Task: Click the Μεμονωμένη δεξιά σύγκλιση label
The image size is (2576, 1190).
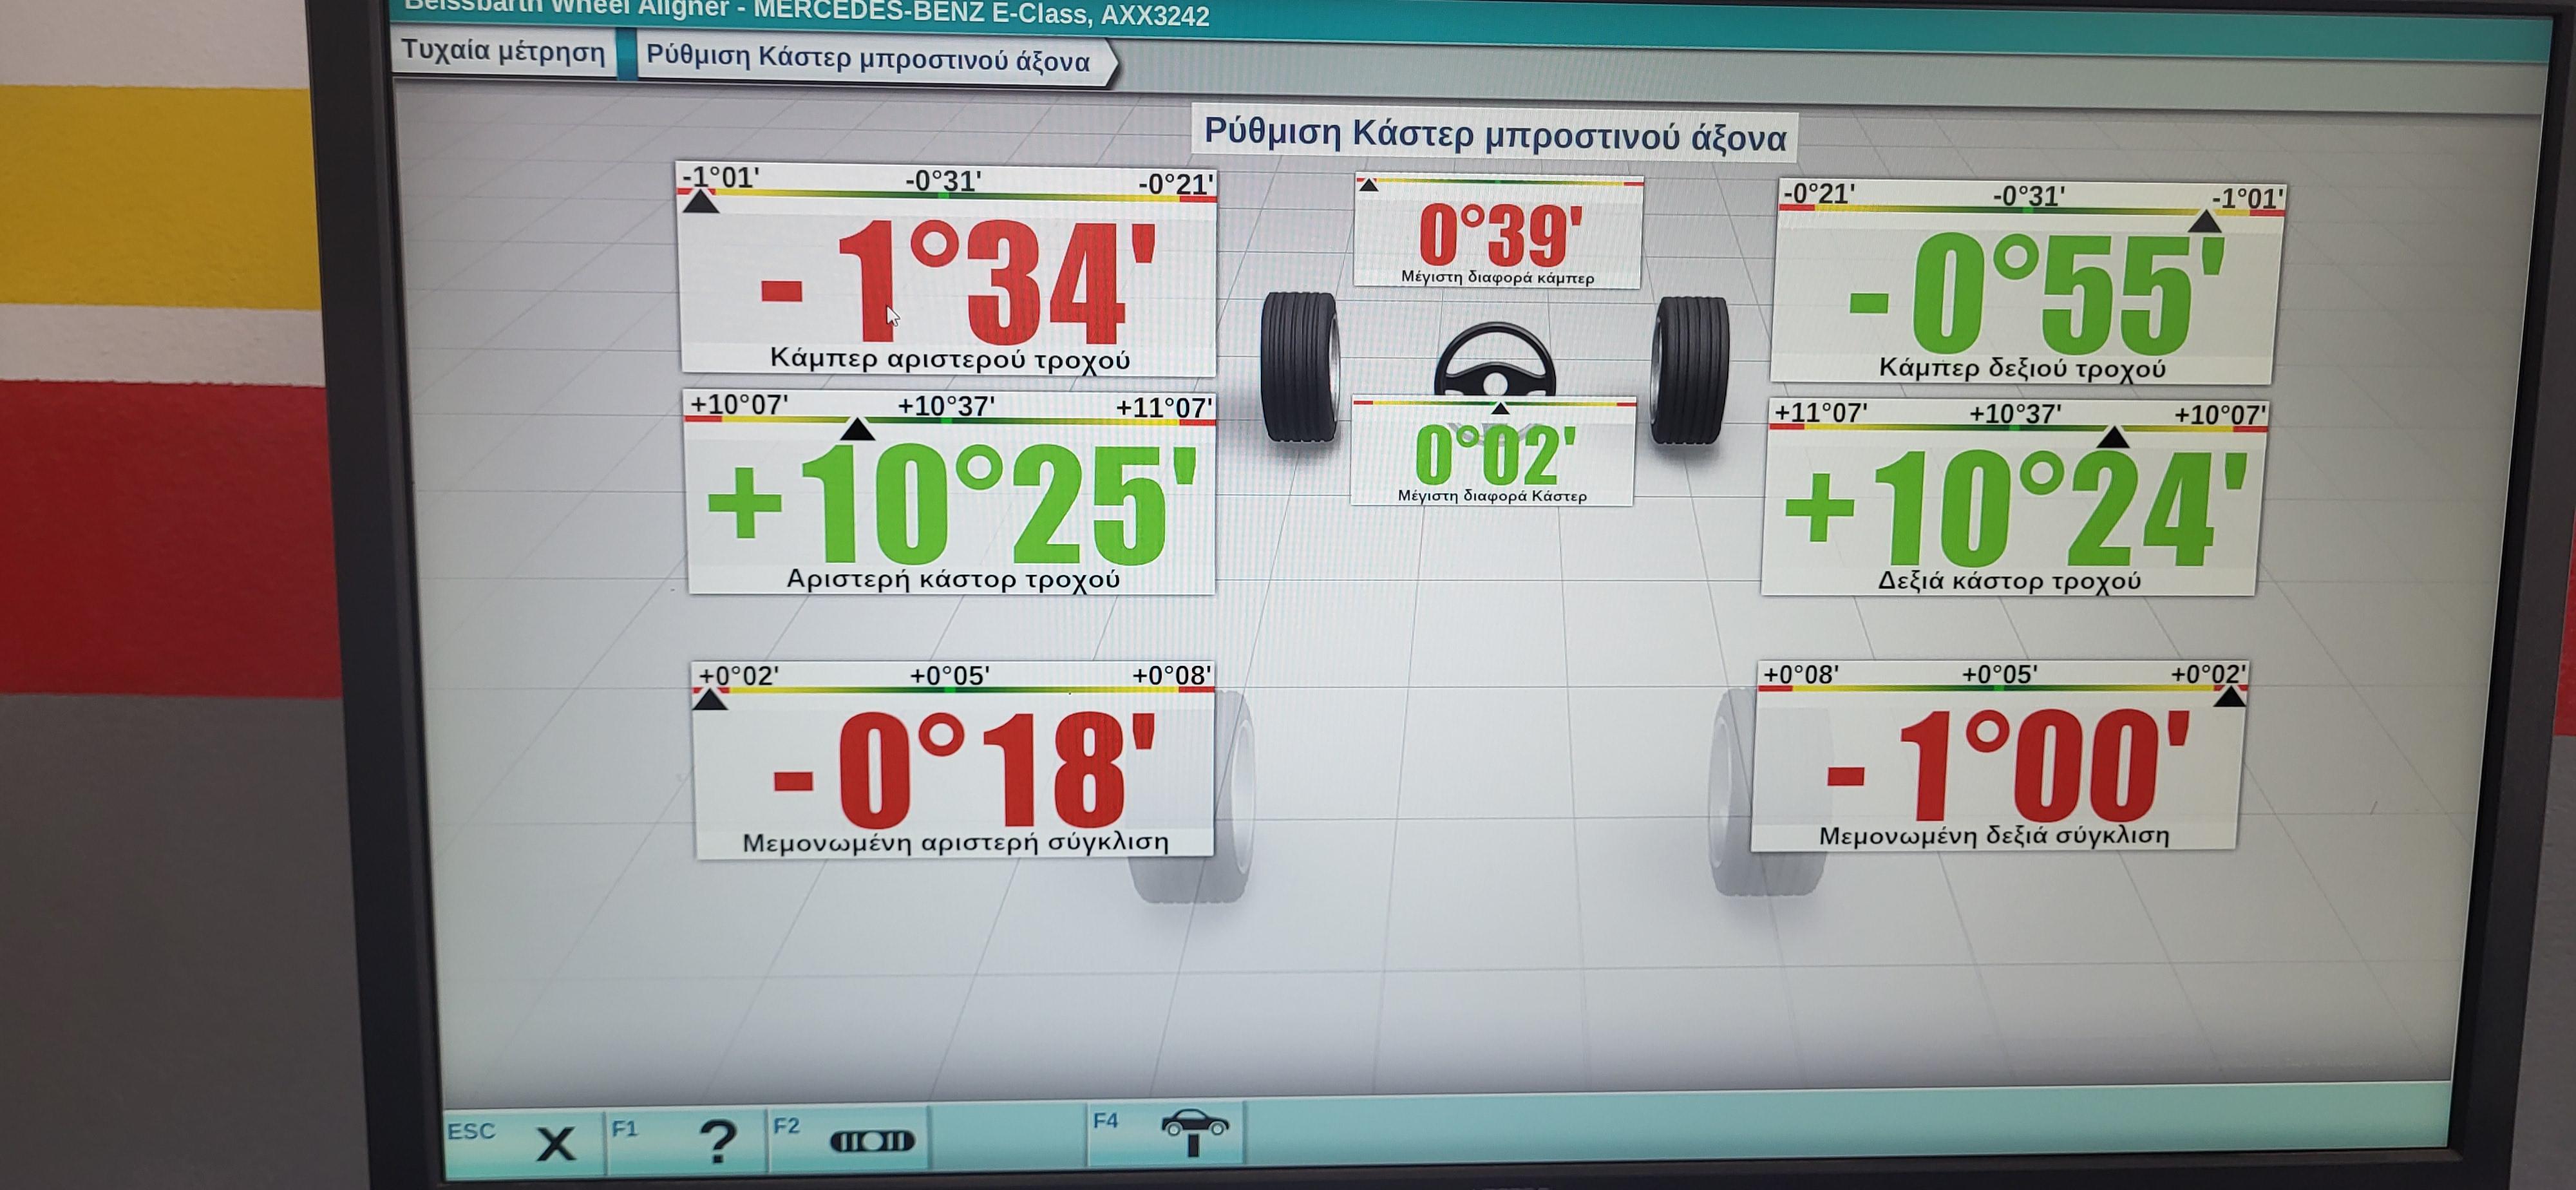Action: [1993, 836]
